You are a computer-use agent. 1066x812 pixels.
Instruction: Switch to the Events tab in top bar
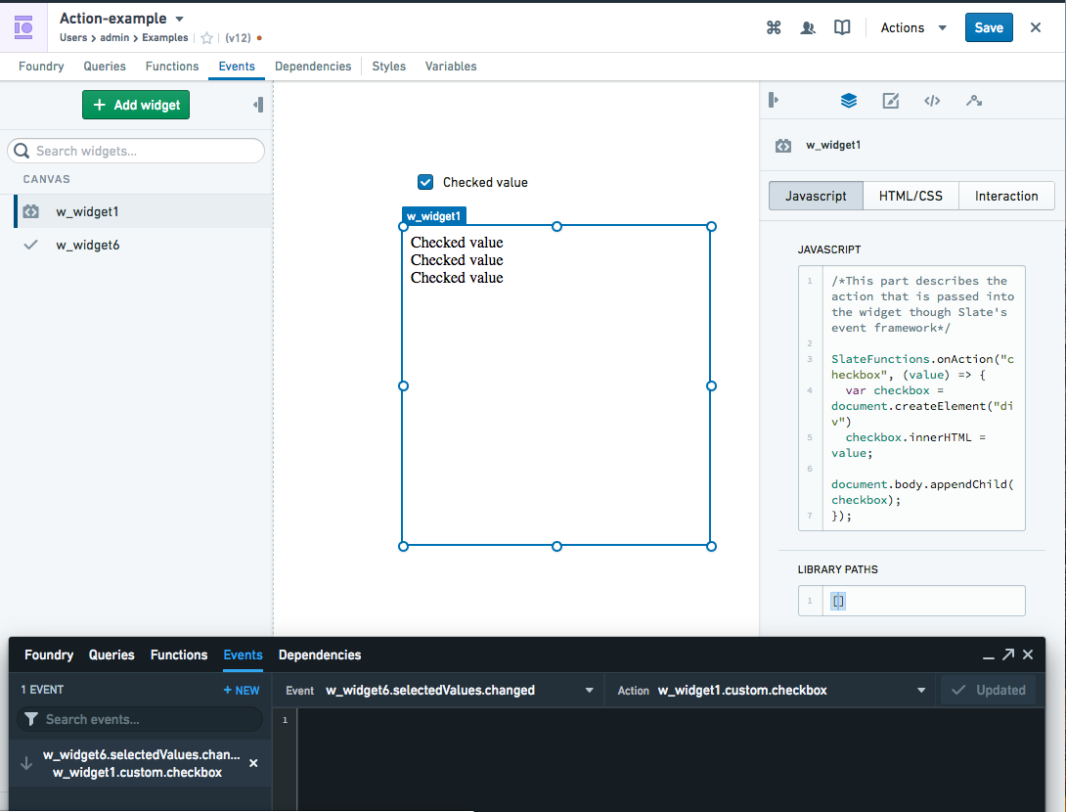coord(237,66)
